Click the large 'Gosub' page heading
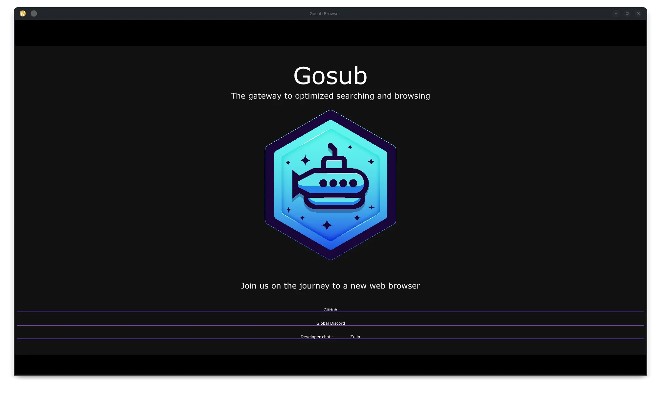The image size is (661, 396). [330, 75]
